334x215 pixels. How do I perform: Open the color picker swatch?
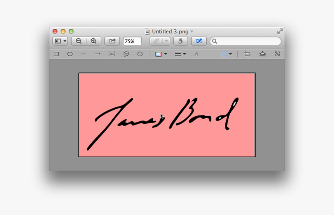point(158,54)
